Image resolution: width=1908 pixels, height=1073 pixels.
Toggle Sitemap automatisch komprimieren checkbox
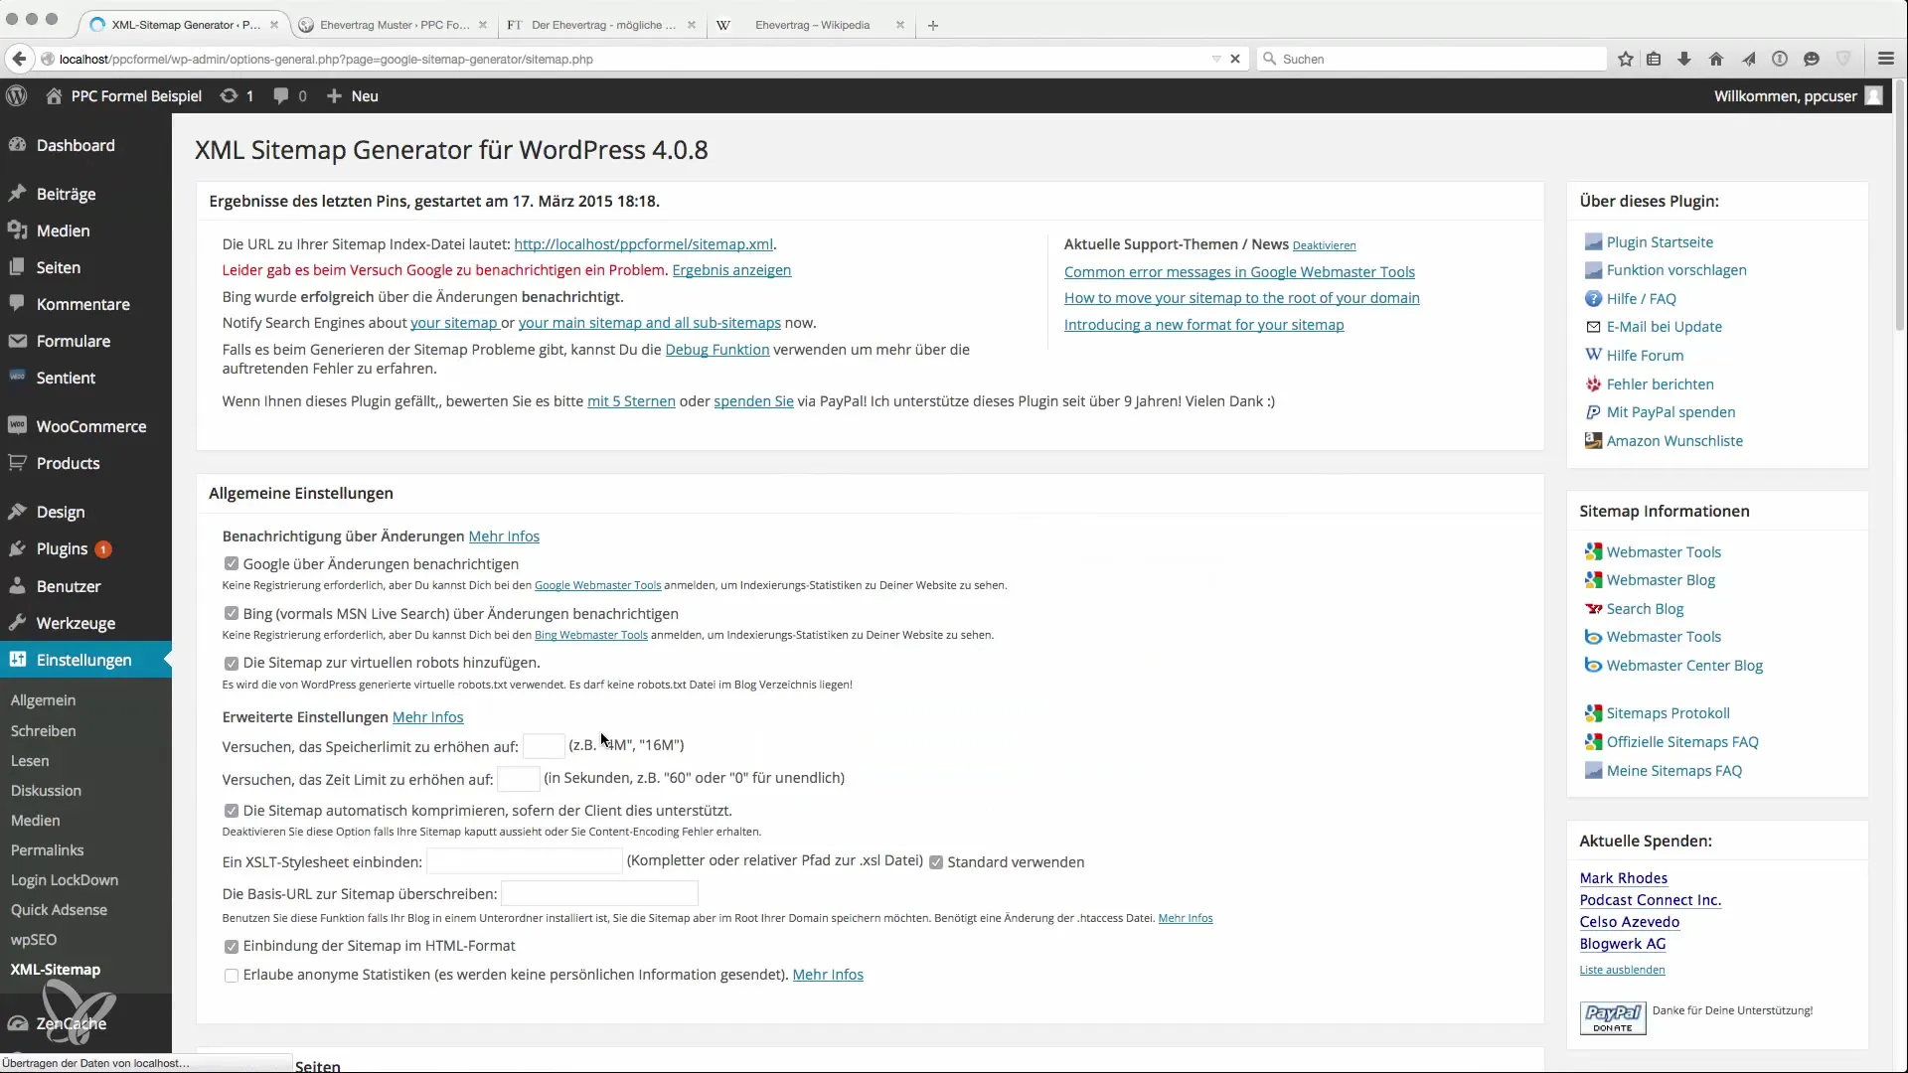232,811
